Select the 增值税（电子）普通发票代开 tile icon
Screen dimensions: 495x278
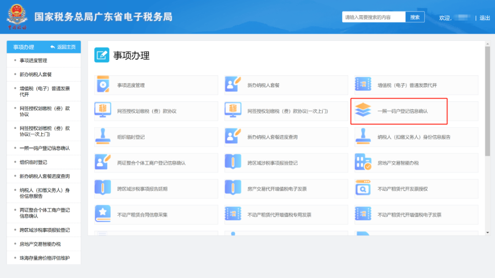(363, 85)
